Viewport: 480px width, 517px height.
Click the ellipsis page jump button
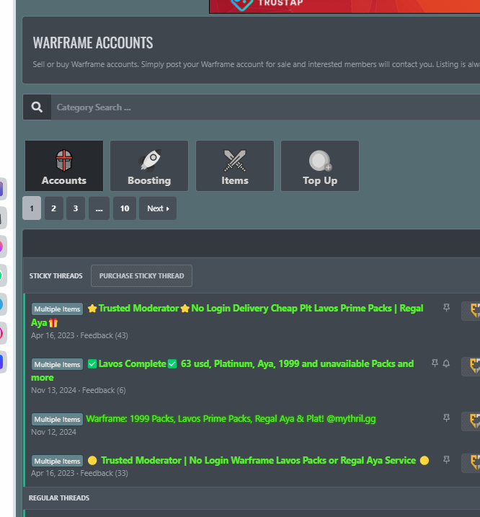(x=99, y=208)
